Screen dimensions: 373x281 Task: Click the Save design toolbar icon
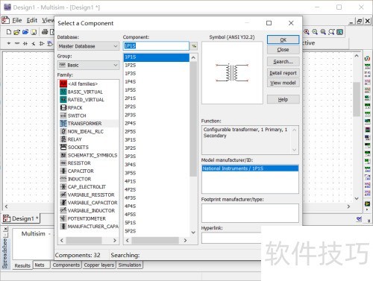coord(34,32)
